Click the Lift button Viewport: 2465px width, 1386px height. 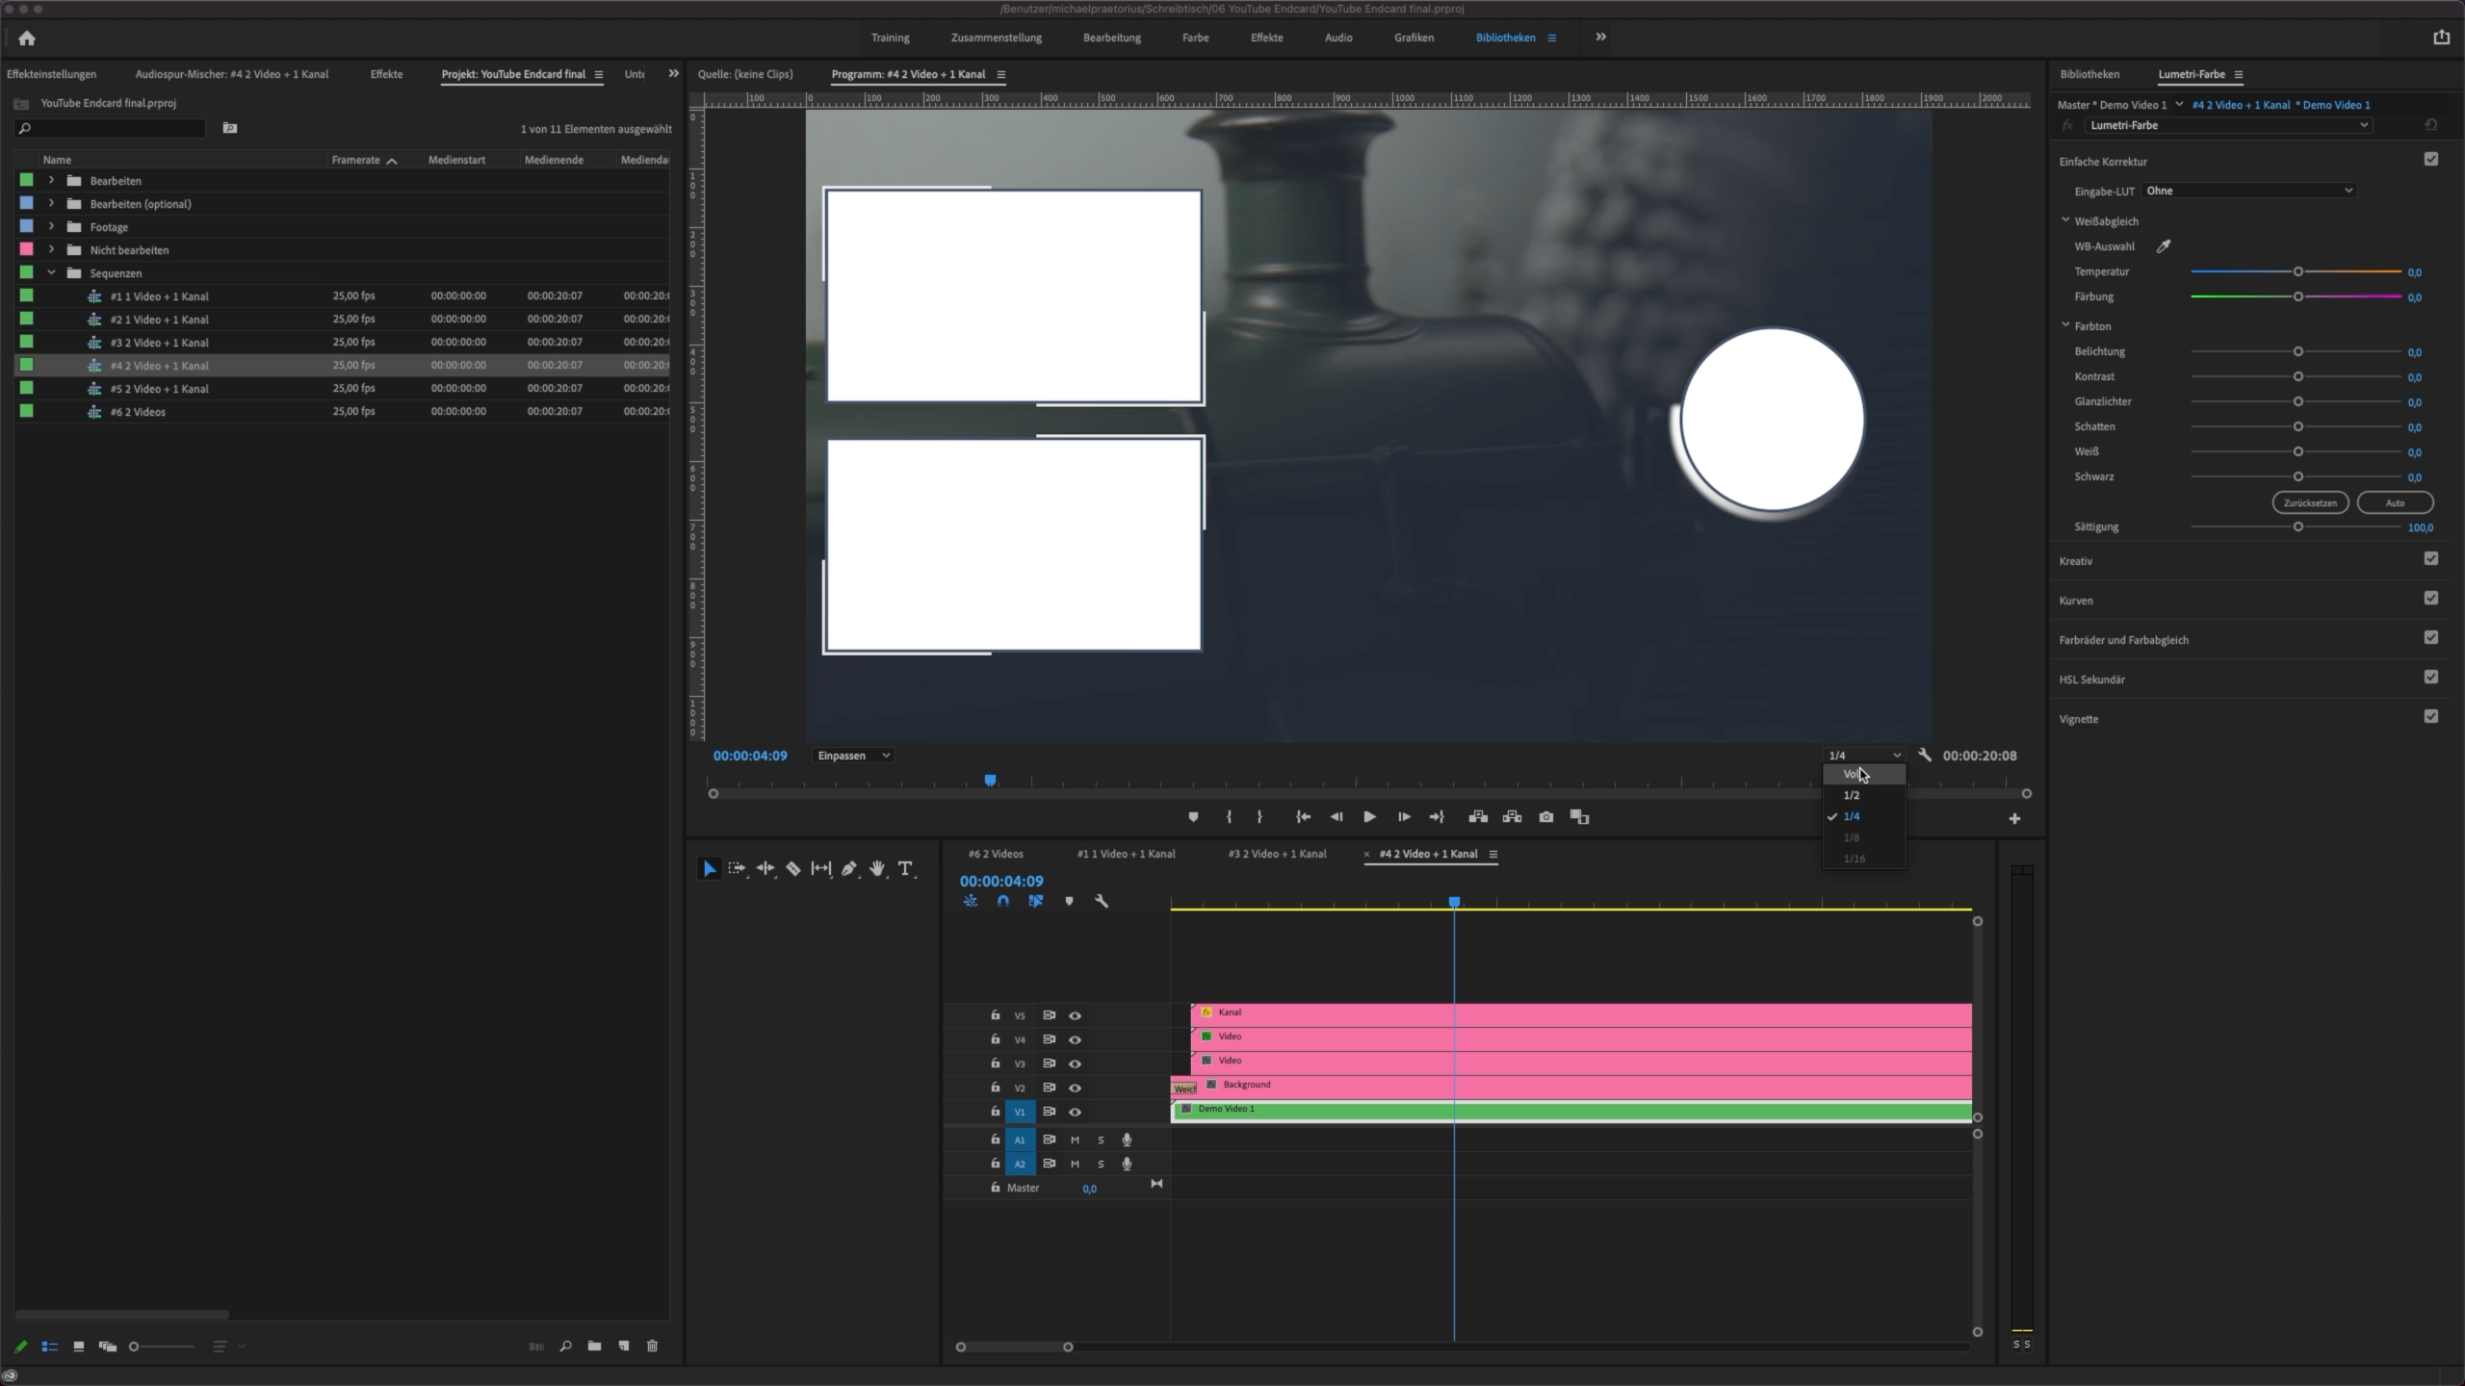[x=1478, y=817]
